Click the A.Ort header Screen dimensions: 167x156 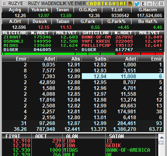[15, 21]
